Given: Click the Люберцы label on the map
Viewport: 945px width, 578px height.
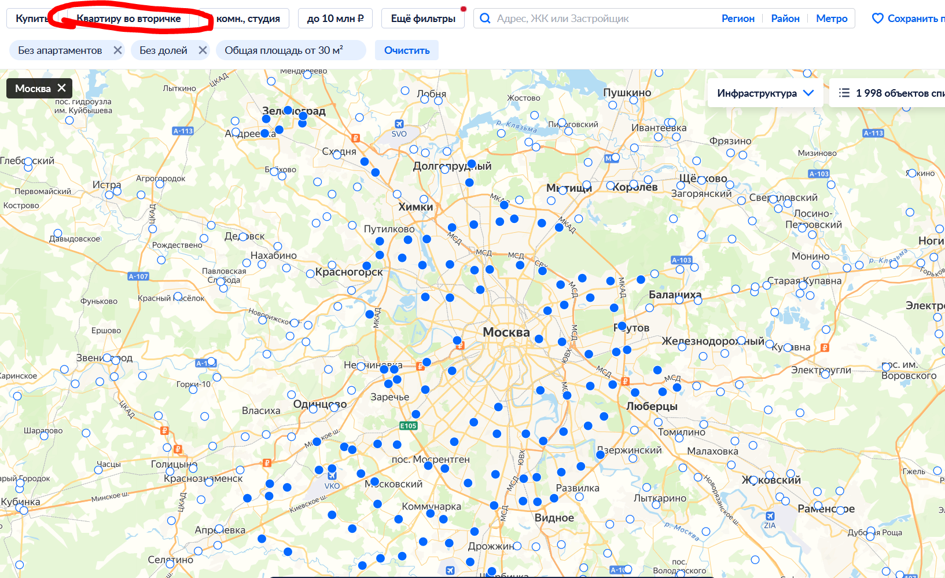Looking at the screenshot, I should pyautogui.click(x=652, y=406).
